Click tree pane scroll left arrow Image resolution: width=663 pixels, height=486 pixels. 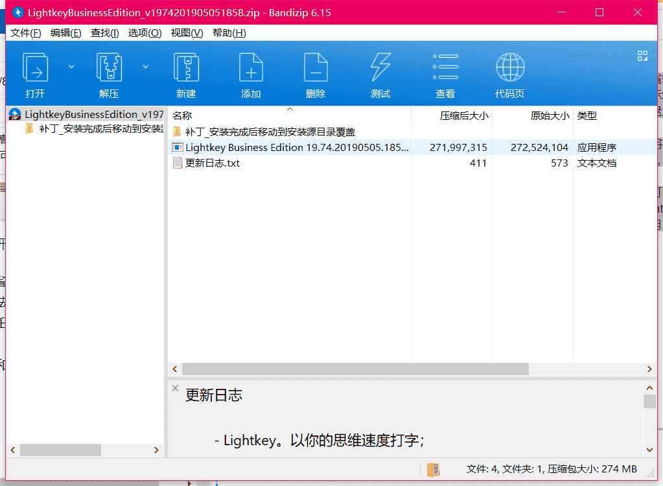(x=13, y=450)
